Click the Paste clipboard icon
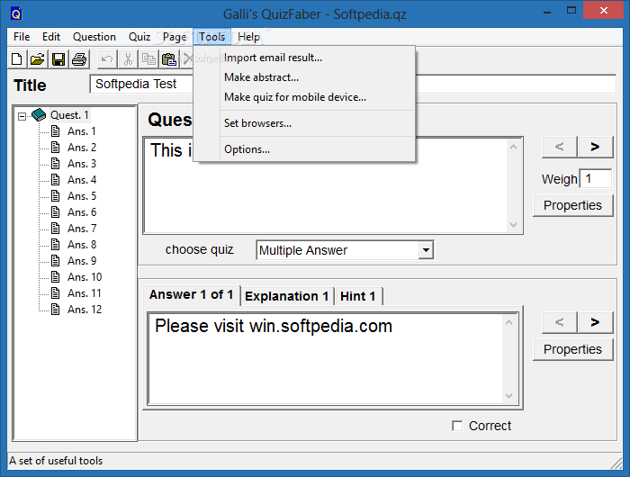Screen dimensions: 630x477 click(x=169, y=59)
